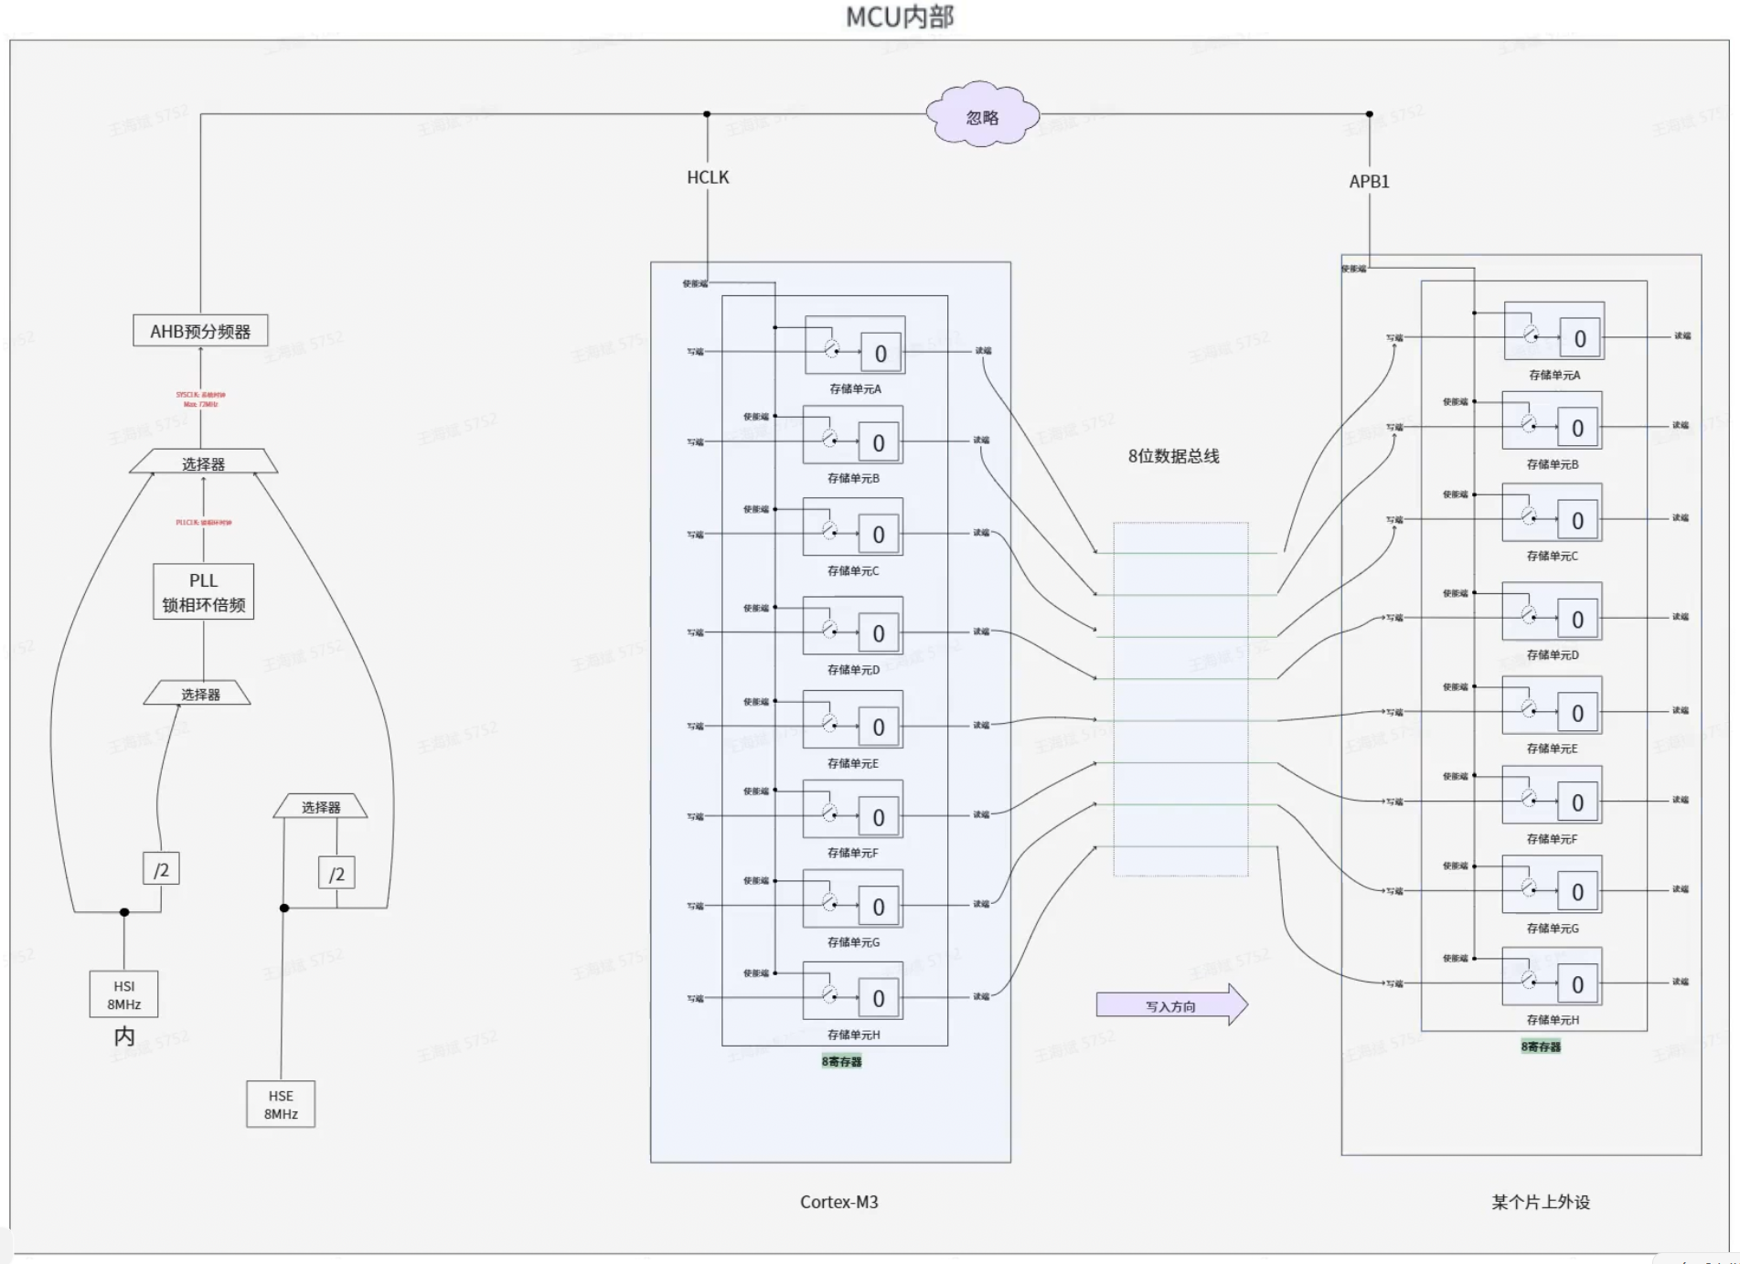Viewport: 1740px width, 1264px height.
Task: Click the 0 value box of peripheral 存储单元B
Action: pos(1578,428)
